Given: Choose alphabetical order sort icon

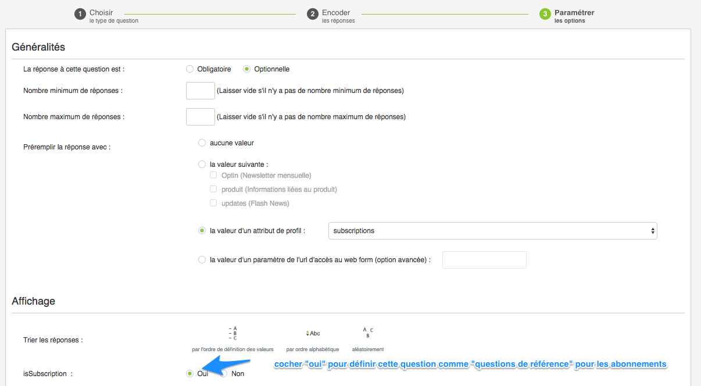Looking at the screenshot, I should coord(313,334).
